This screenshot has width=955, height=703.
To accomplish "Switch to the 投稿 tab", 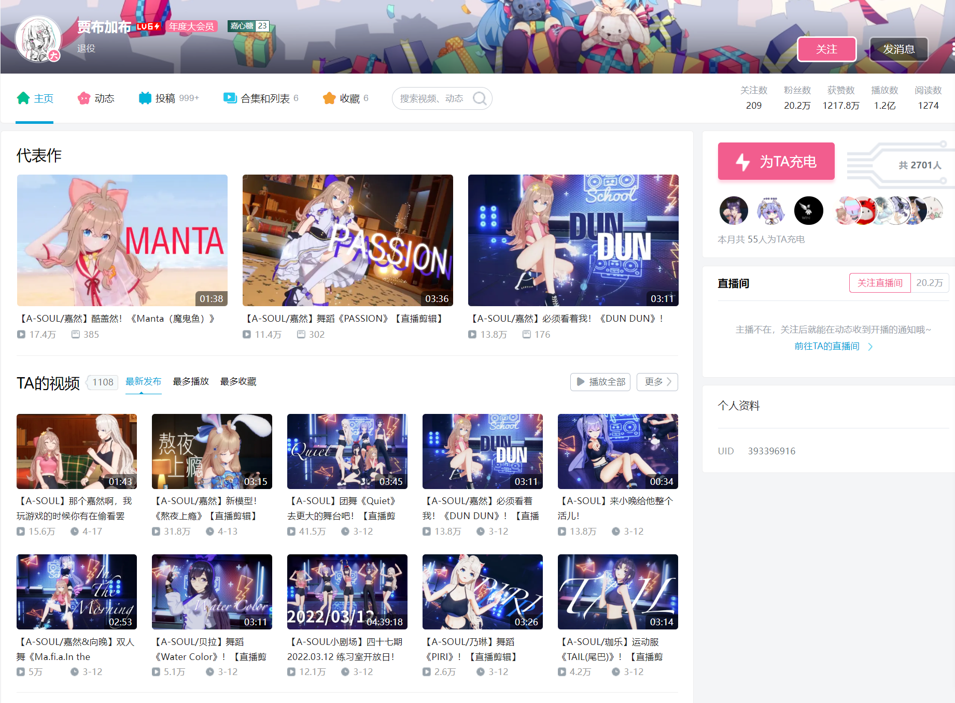I will (165, 98).
